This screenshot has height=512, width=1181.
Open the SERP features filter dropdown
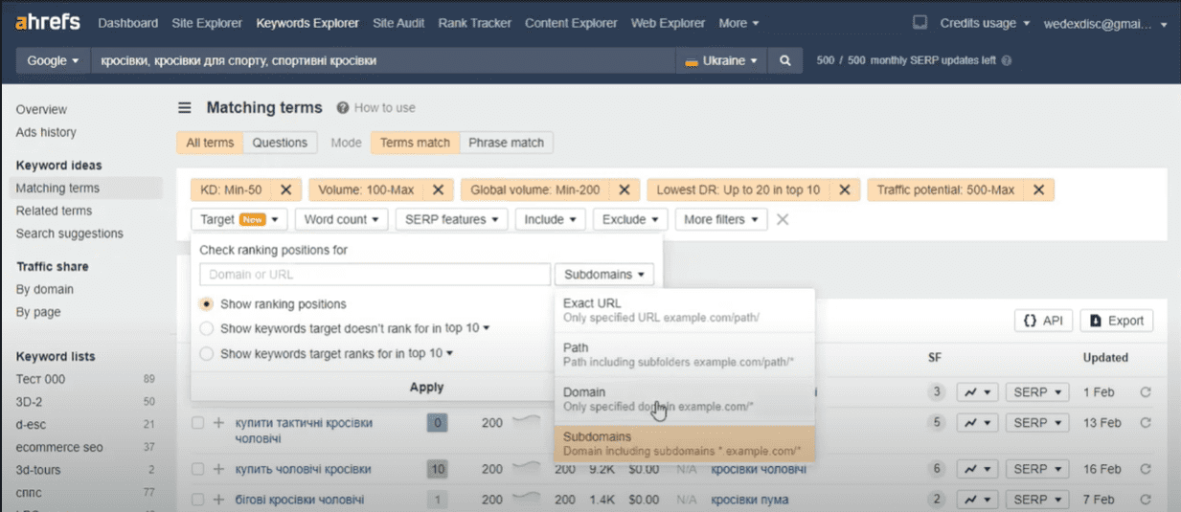pyautogui.click(x=451, y=219)
